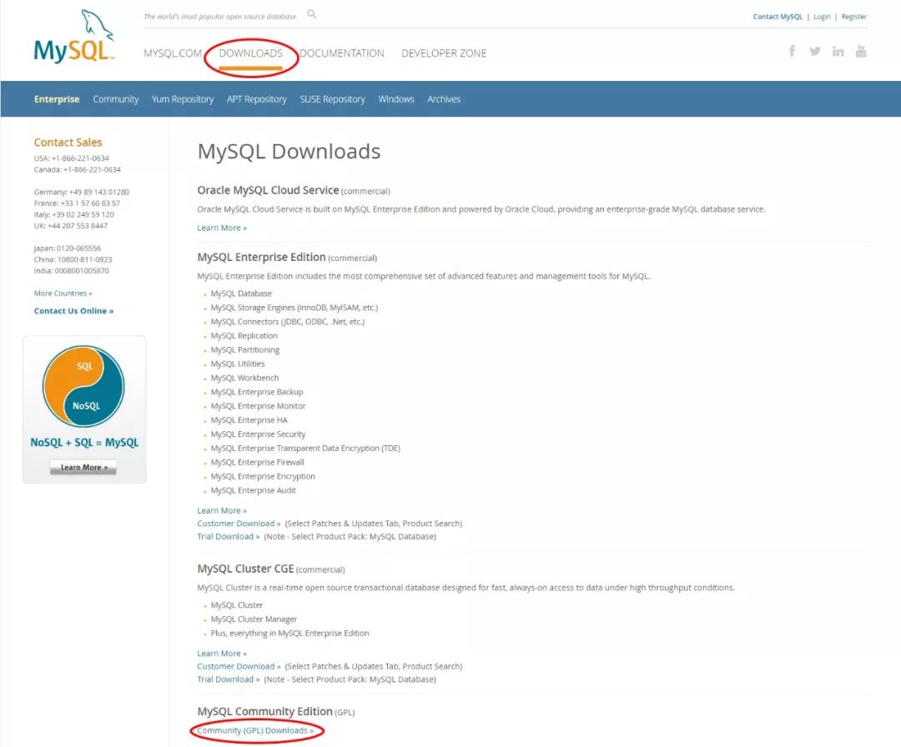Click the NoSQL + SQL yin-yang graphic
This screenshot has width=901, height=747.
click(x=84, y=386)
